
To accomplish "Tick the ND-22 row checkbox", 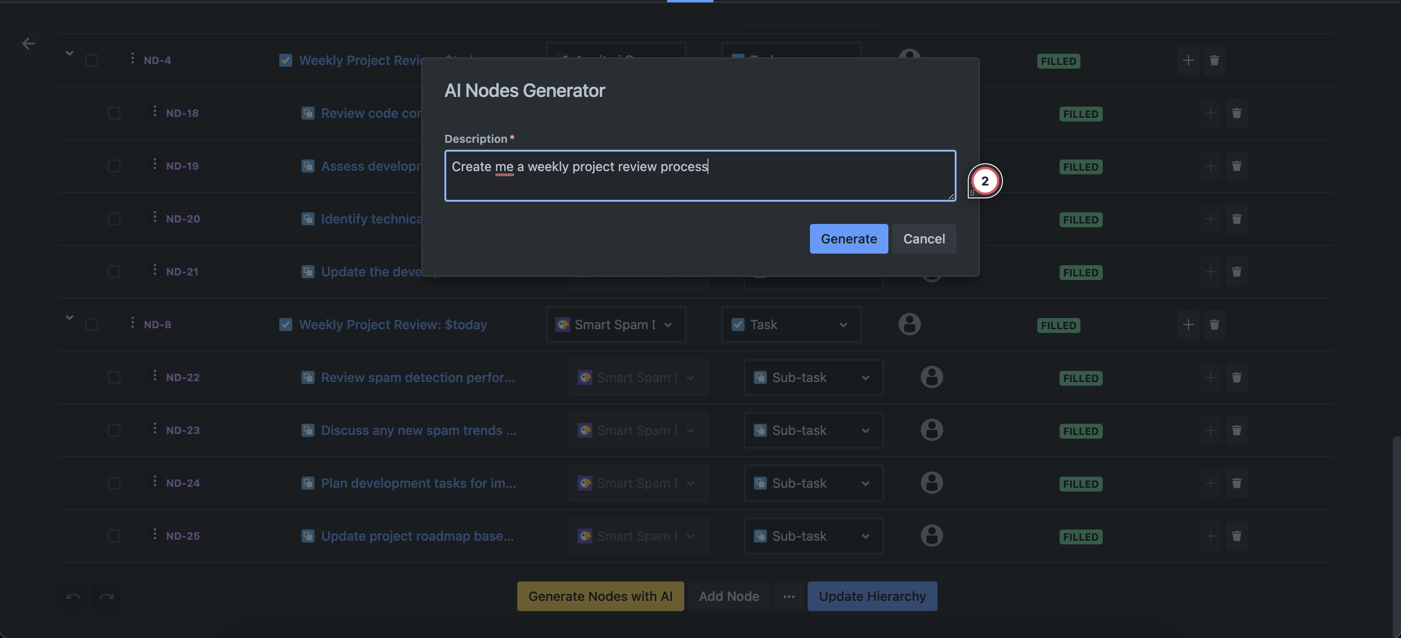I will point(114,377).
